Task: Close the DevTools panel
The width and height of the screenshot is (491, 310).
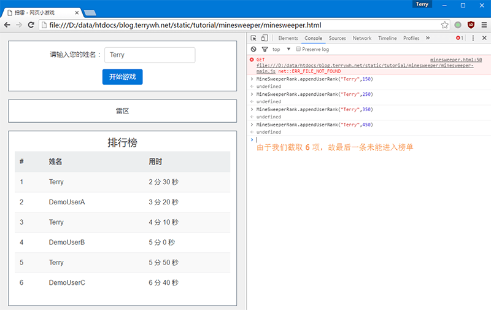Action: (484, 38)
